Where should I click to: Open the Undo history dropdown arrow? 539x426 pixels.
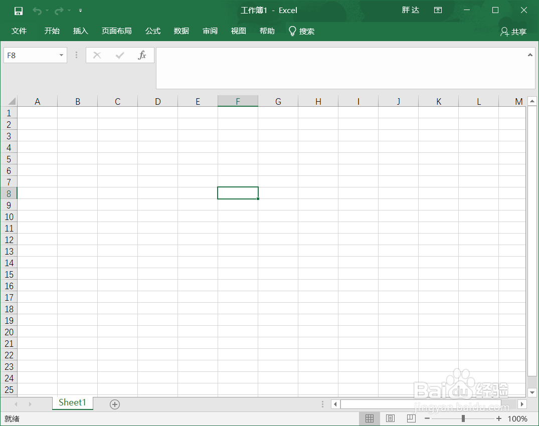47,11
